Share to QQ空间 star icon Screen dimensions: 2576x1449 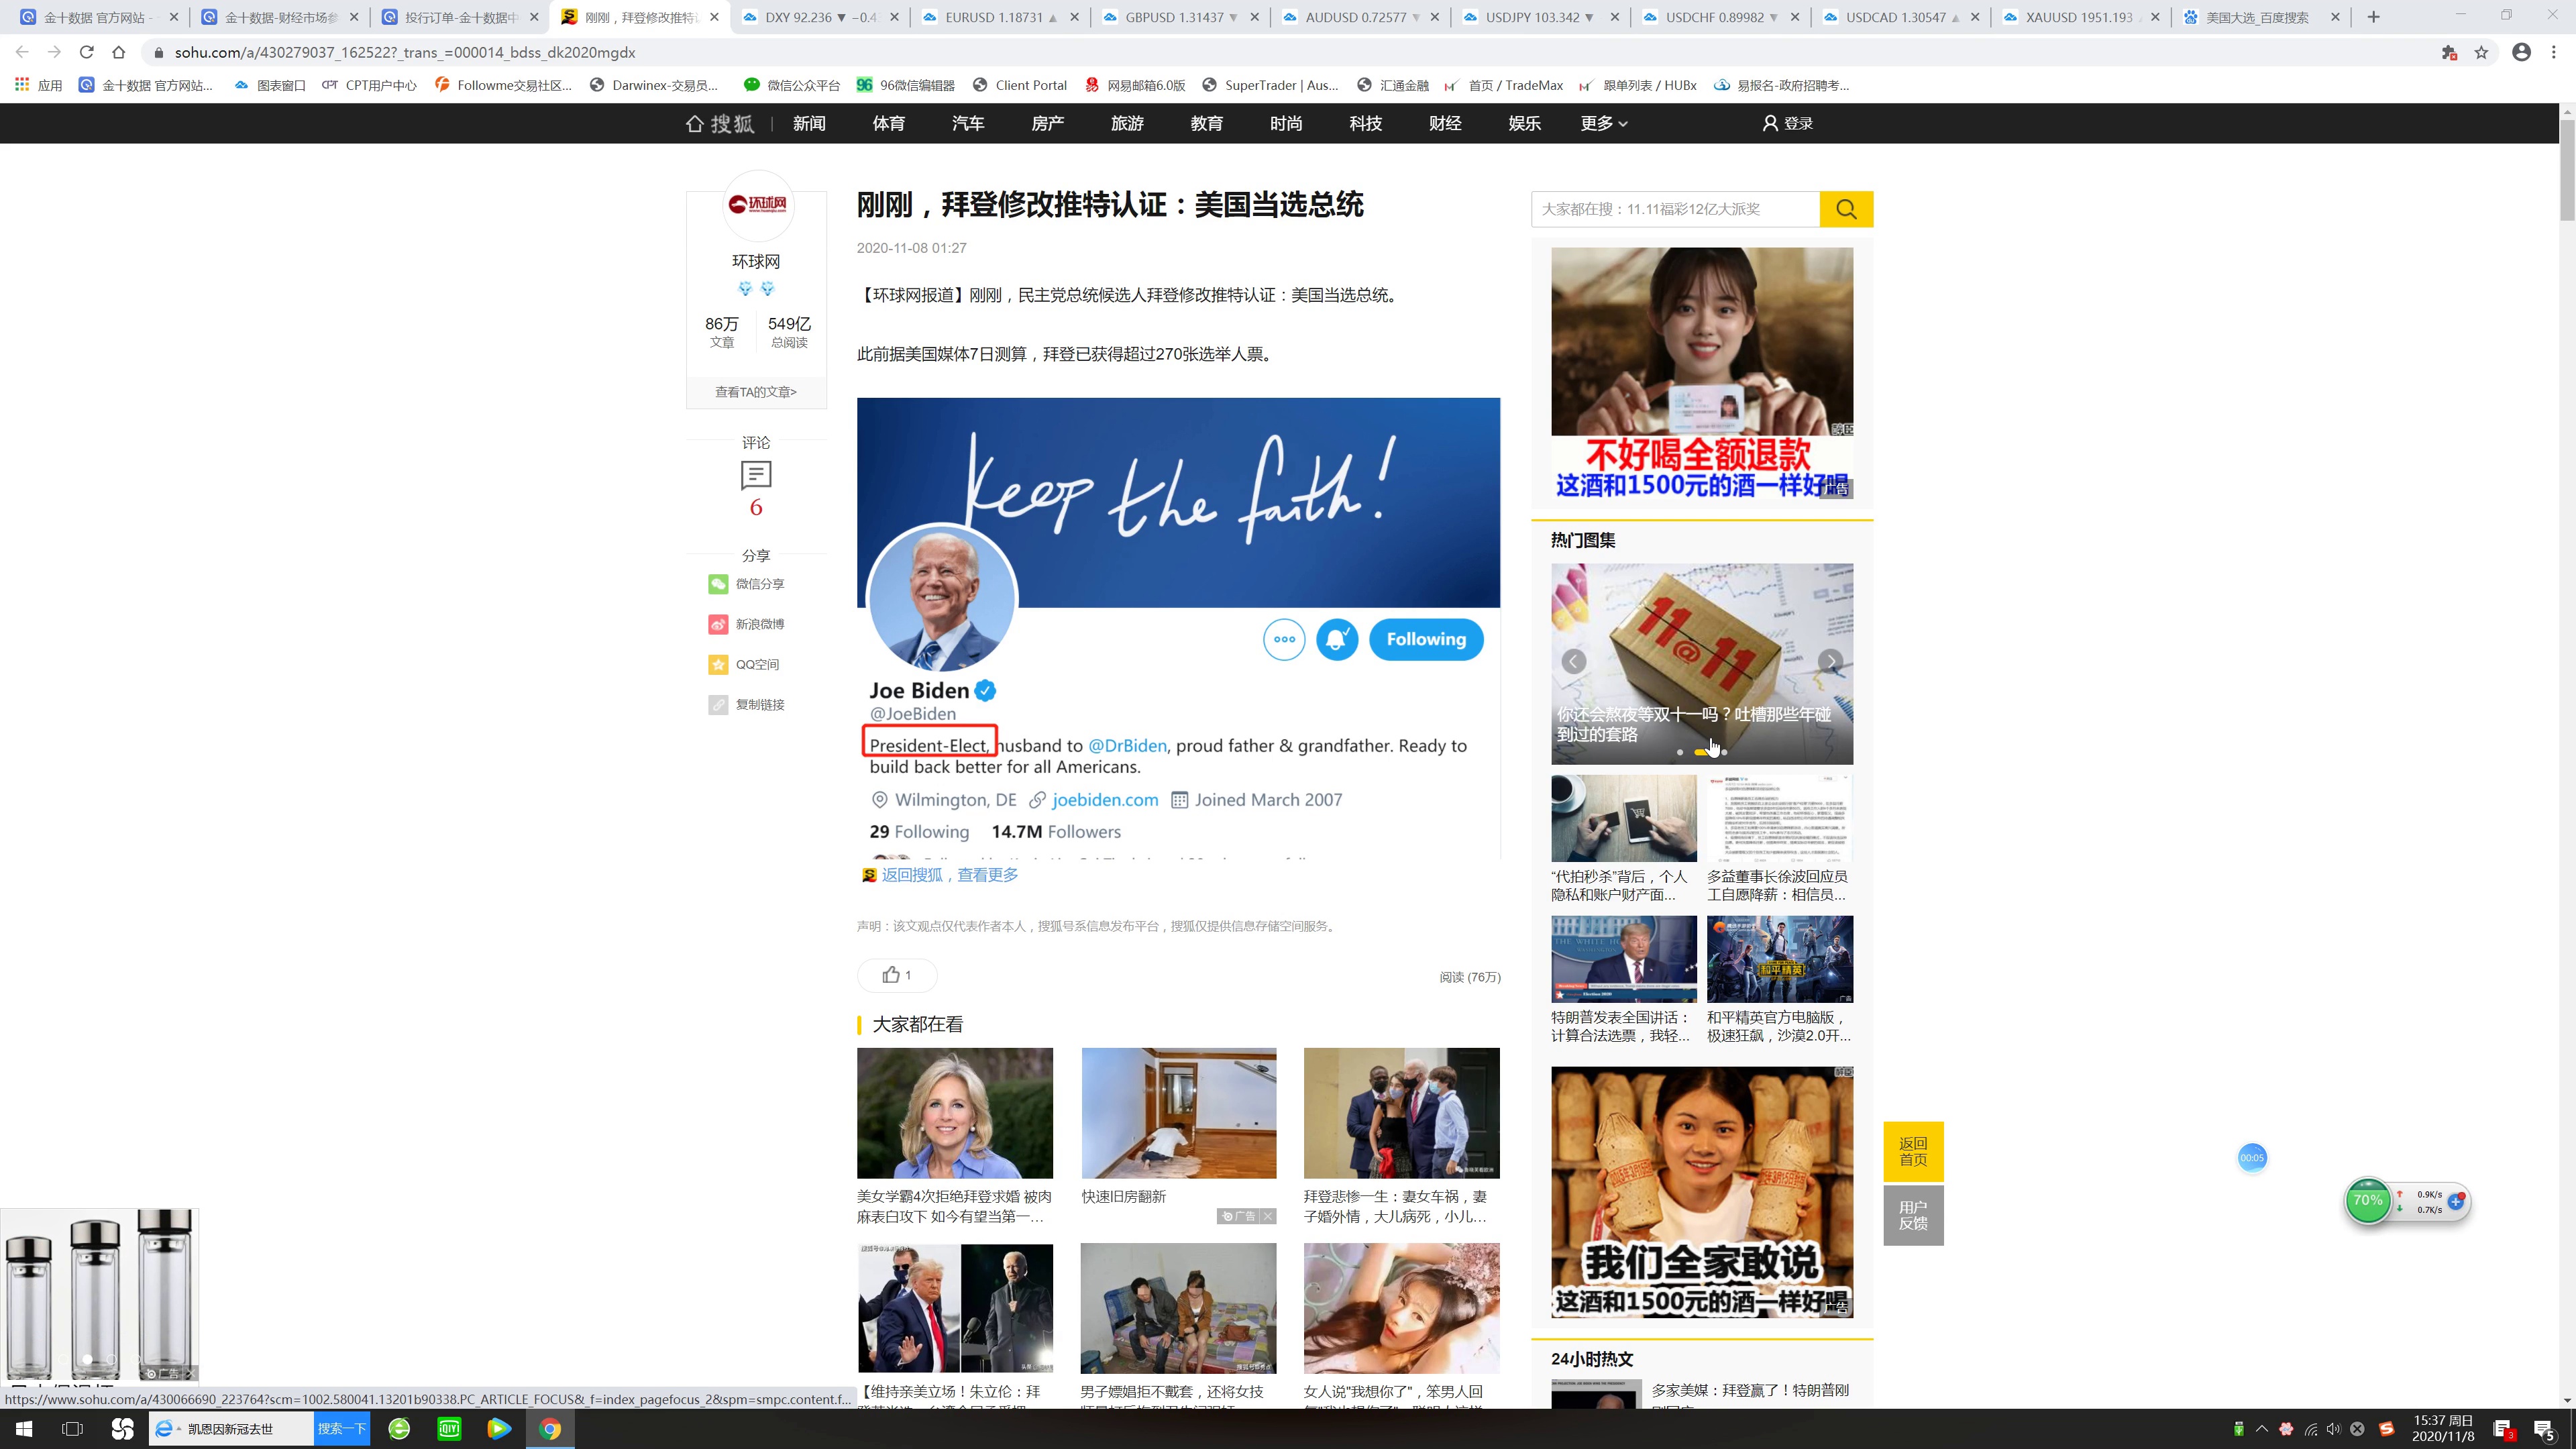[x=718, y=664]
